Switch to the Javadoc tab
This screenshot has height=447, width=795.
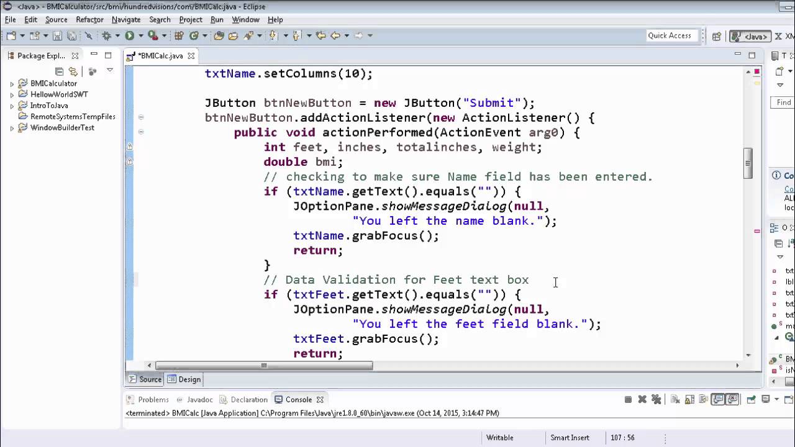pyautogui.click(x=194, y=400)
